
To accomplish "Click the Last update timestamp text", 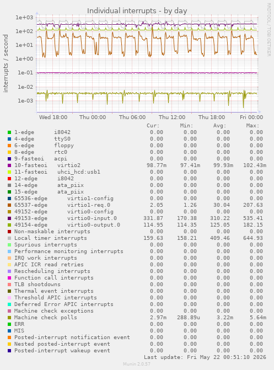I will click(x=205, y=357).
